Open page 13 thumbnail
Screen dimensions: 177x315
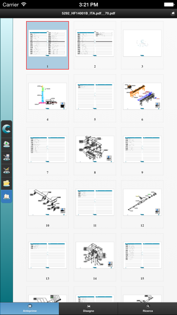click(x=47, y=258)
